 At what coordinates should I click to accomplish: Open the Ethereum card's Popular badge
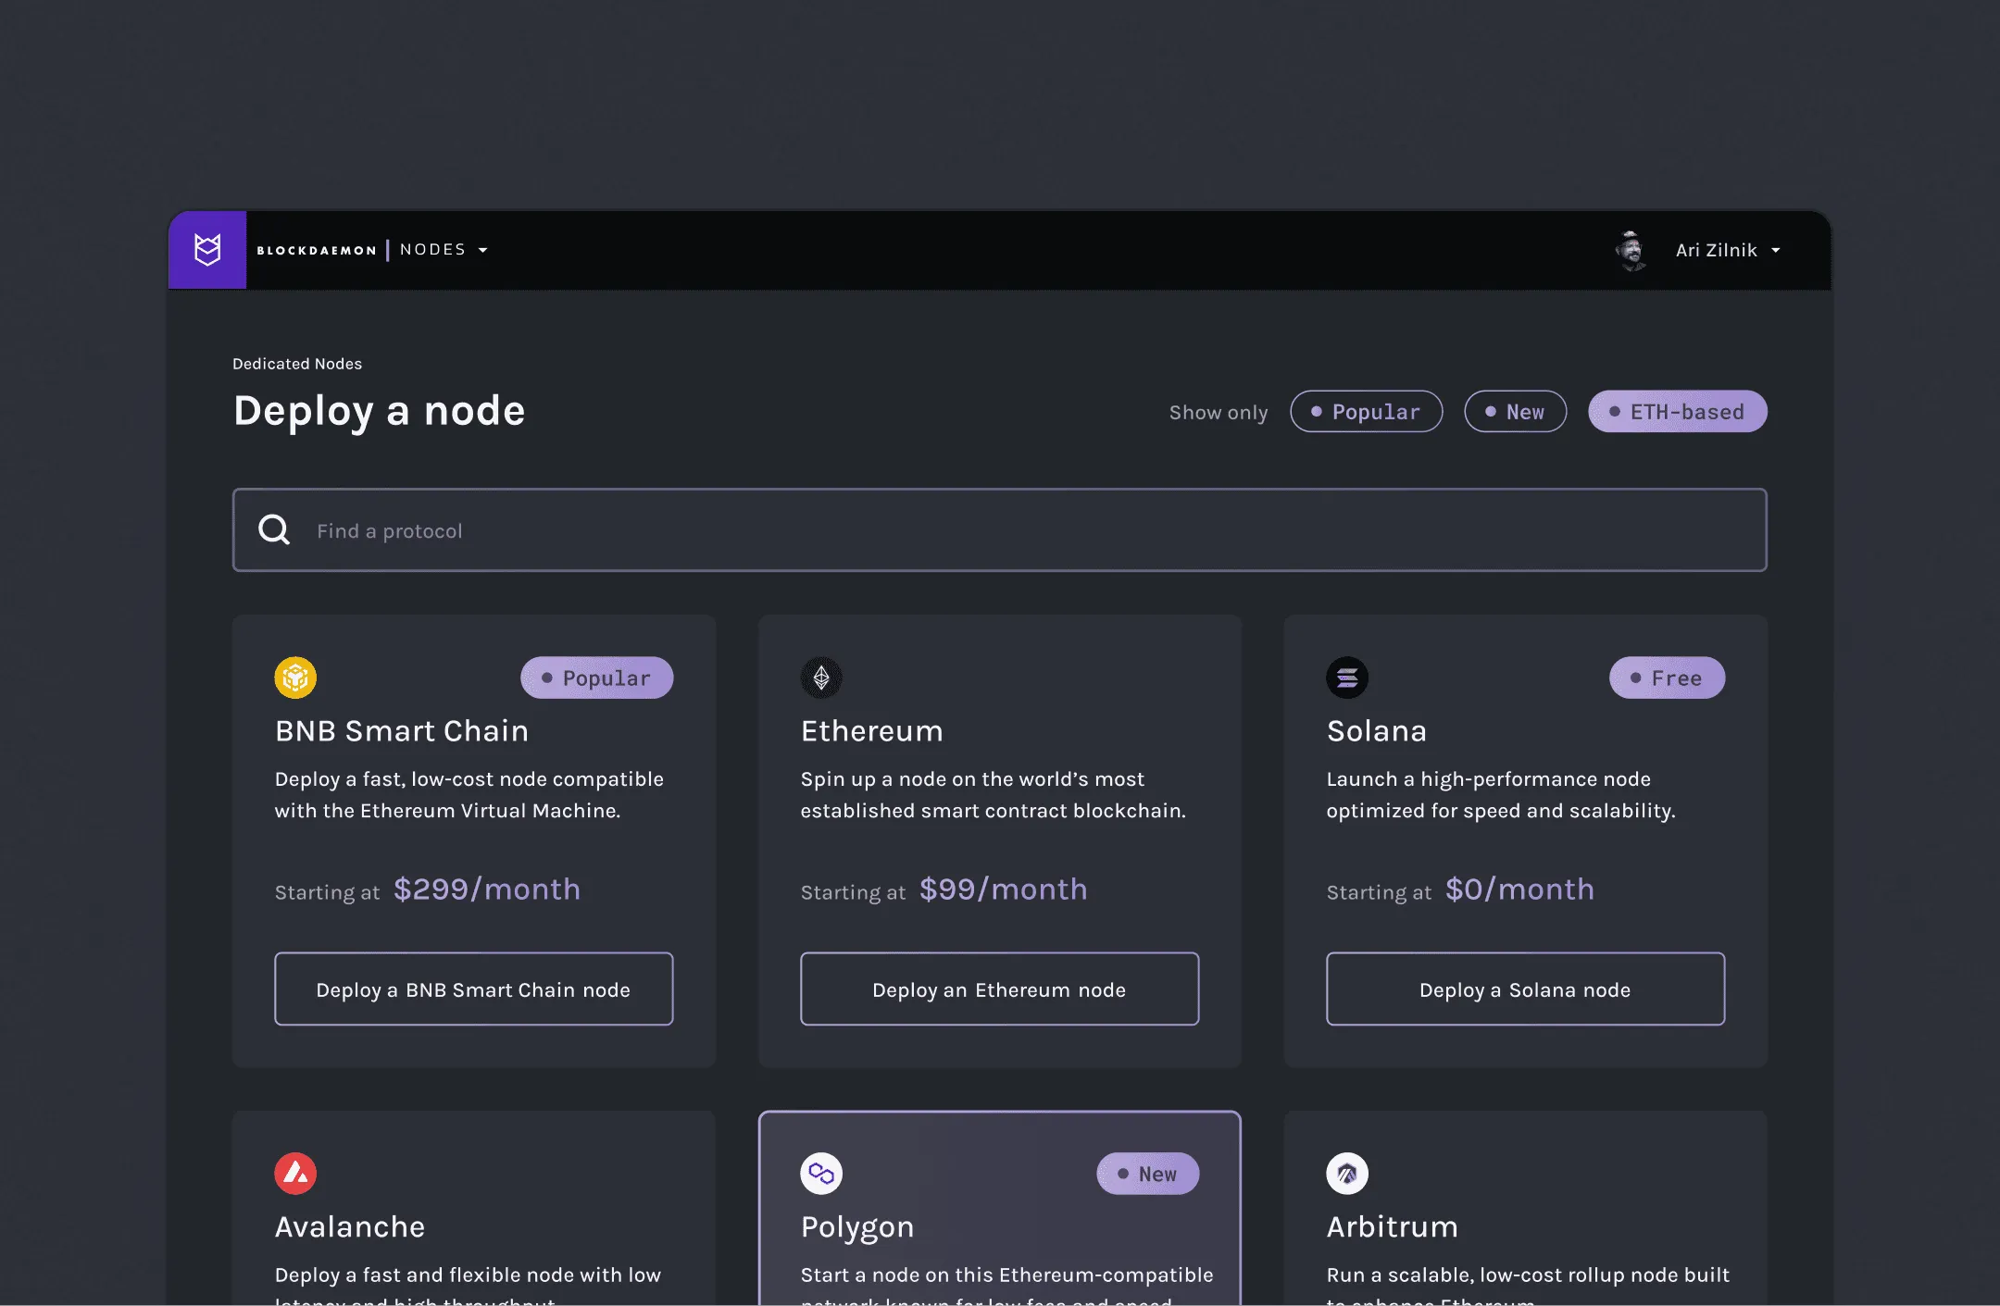point(596,678)
